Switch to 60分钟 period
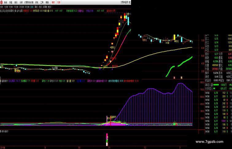Viewport: 232px width, 149px height. click(x=27, y=7)
